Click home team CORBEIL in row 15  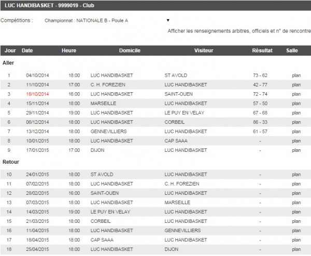101,221
